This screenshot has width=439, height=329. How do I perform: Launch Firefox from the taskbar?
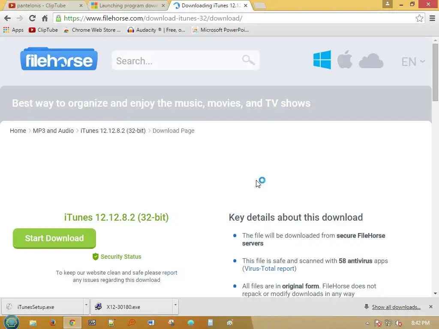click(52, 323)
